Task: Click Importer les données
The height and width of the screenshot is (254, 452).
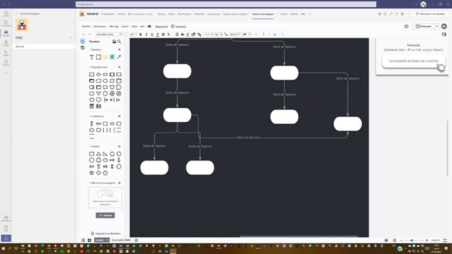Action: coord(105,233)
